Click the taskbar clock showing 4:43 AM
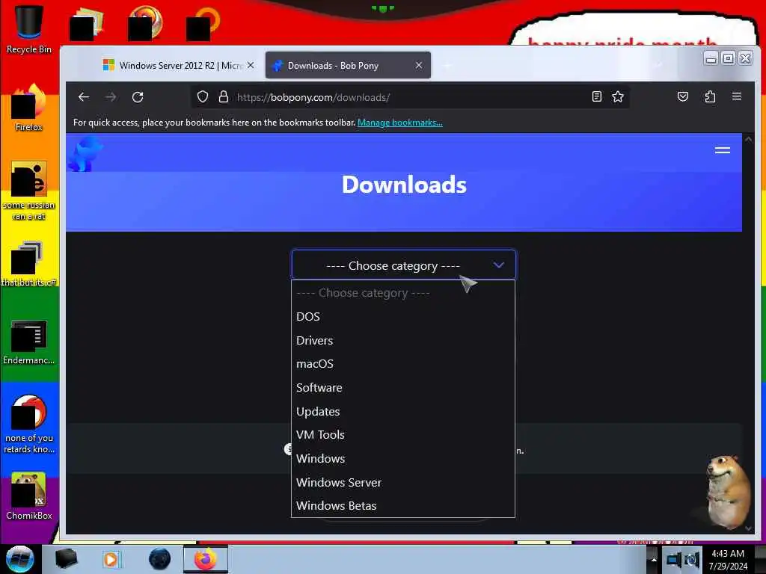The height and width of the screenshot is (574, 766). click(728, 559)
